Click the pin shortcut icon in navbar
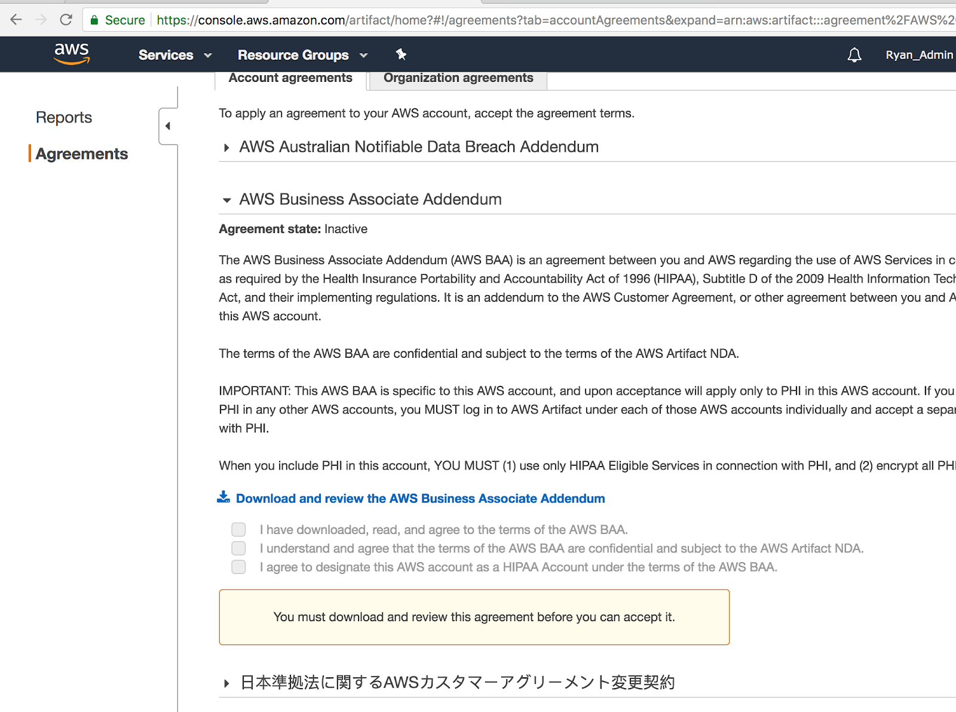This screenshot has width=956, height=712. point(401,54)
